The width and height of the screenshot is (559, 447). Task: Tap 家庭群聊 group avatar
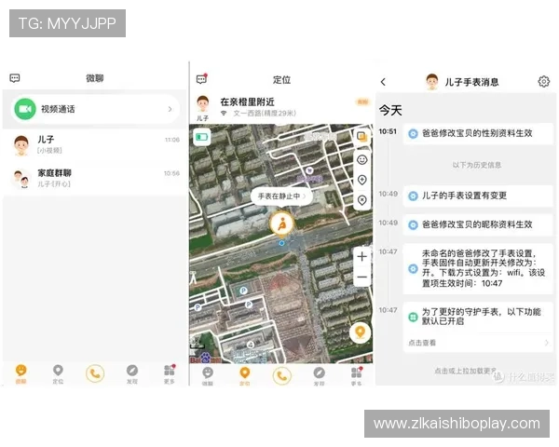(x=21, y=178)
